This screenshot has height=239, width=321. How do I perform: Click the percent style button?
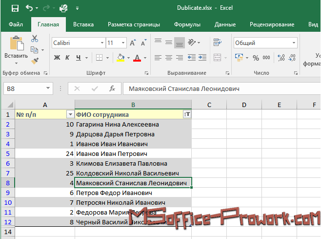[x=255, y=58]
